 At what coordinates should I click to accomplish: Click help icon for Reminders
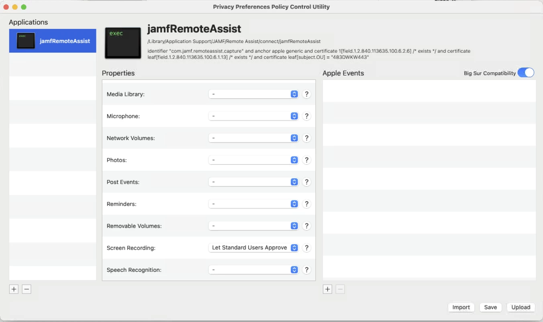(306, 204)
